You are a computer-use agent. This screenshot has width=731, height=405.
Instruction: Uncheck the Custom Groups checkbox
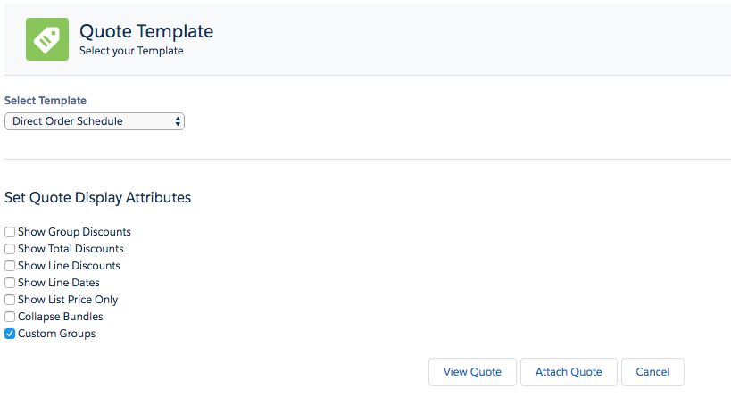pyautogui.click(x=10, y=334)
